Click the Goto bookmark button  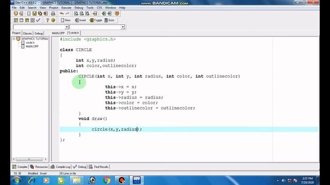coord(109,20)
